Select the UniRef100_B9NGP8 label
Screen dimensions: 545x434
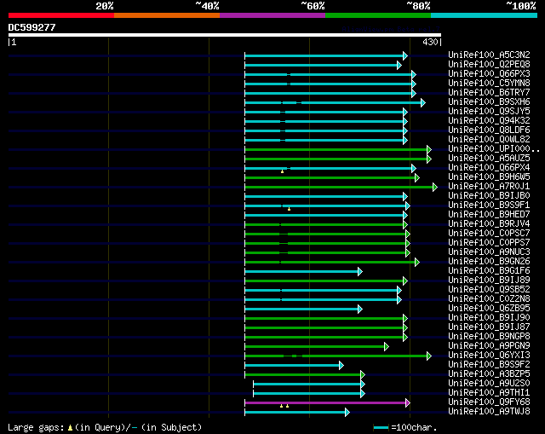coord(489,337)
